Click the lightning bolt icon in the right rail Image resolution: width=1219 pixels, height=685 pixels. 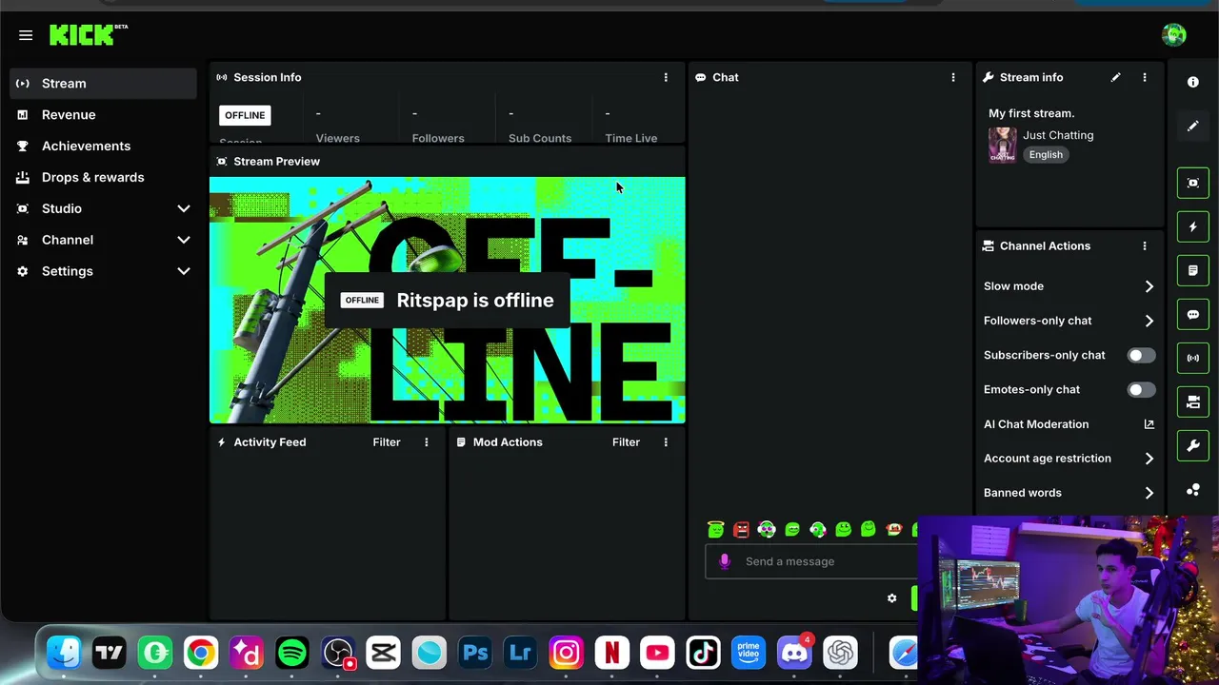1192,226
